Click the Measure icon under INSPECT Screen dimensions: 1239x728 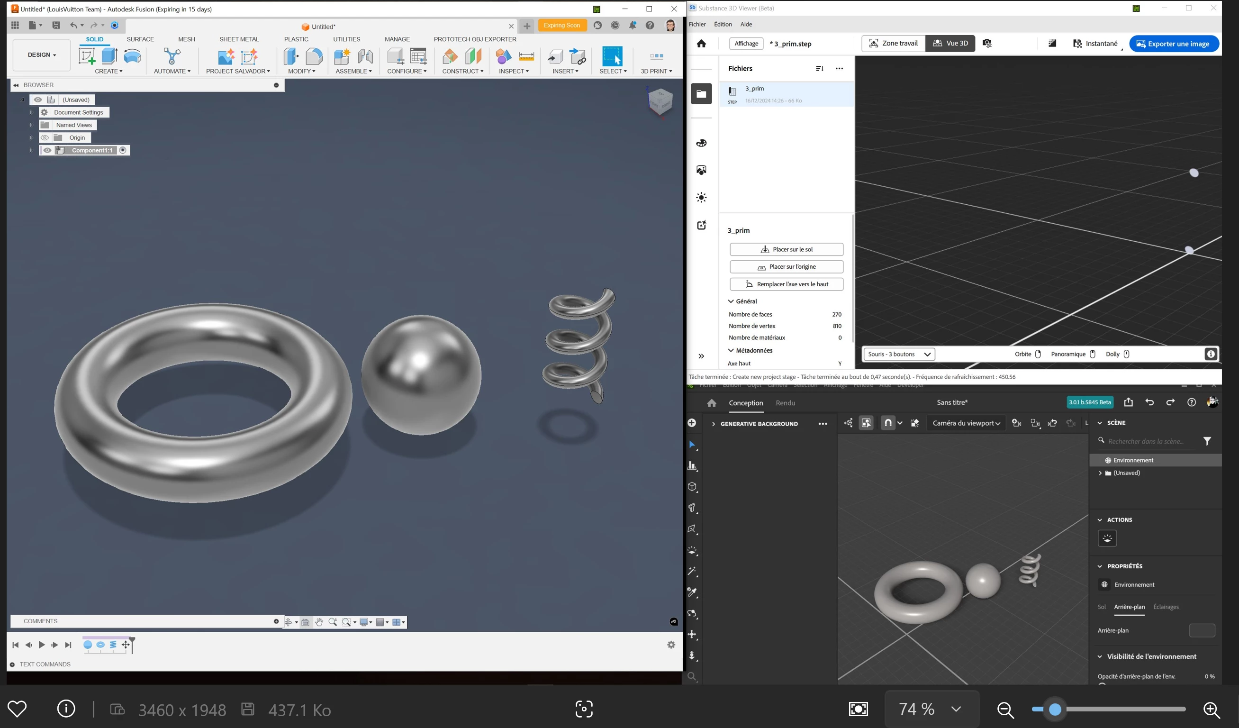[526, 56]
